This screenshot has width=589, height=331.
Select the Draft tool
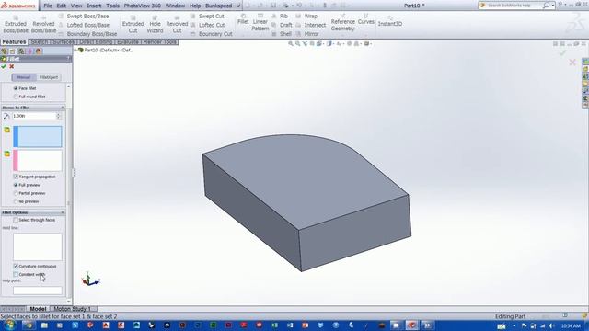(282, 25)
